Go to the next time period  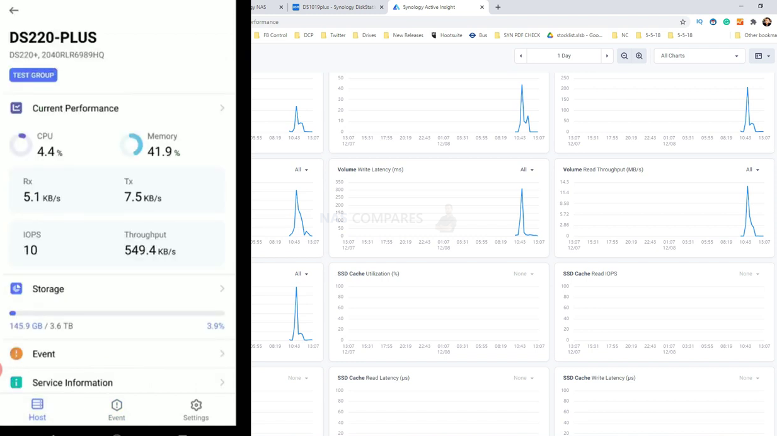tap(607, 56)
